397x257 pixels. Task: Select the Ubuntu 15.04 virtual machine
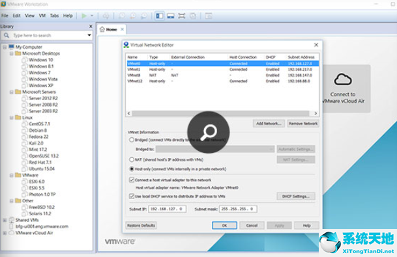click(x=42, y=169)
